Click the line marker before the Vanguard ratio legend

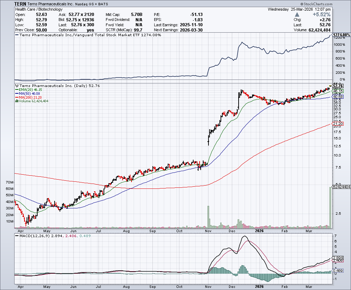(x=16, y=35)
